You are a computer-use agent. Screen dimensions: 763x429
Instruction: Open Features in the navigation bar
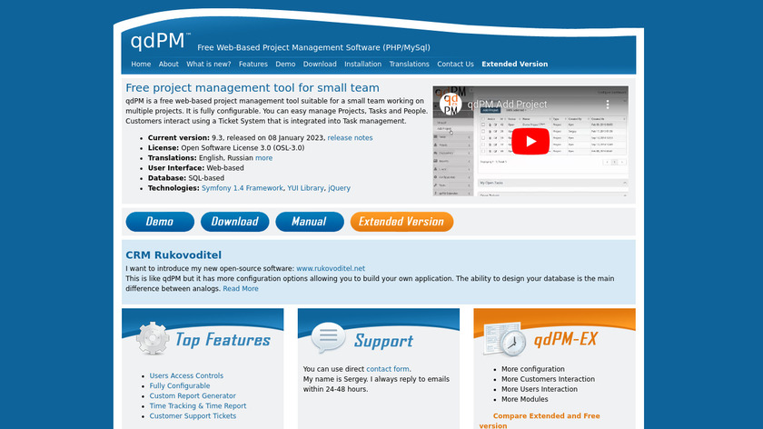pos(253,65)
